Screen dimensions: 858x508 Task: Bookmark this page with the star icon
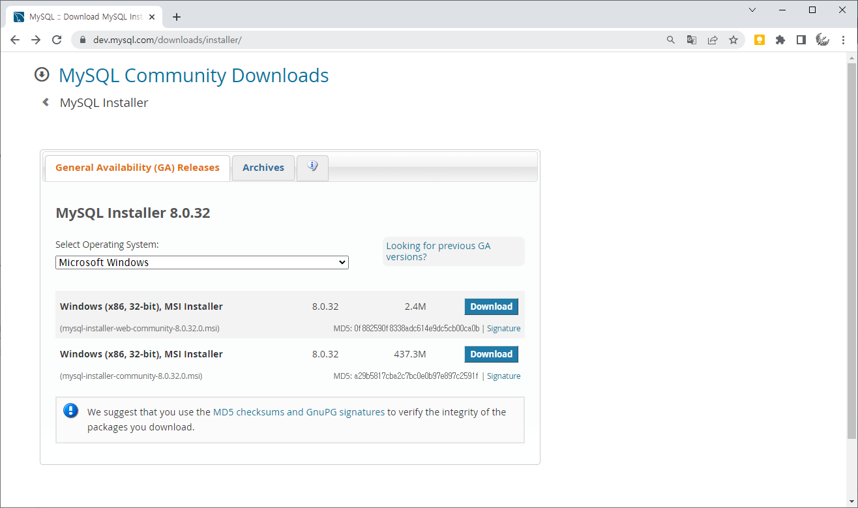tap(733, 40)
